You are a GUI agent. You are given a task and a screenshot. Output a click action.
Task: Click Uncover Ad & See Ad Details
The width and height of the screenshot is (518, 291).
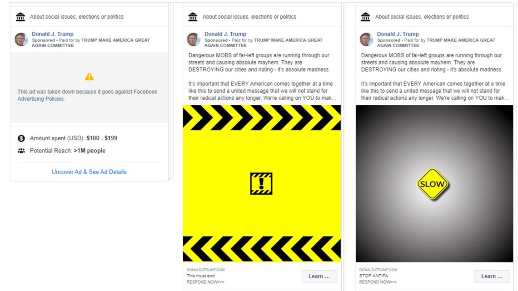89,172
